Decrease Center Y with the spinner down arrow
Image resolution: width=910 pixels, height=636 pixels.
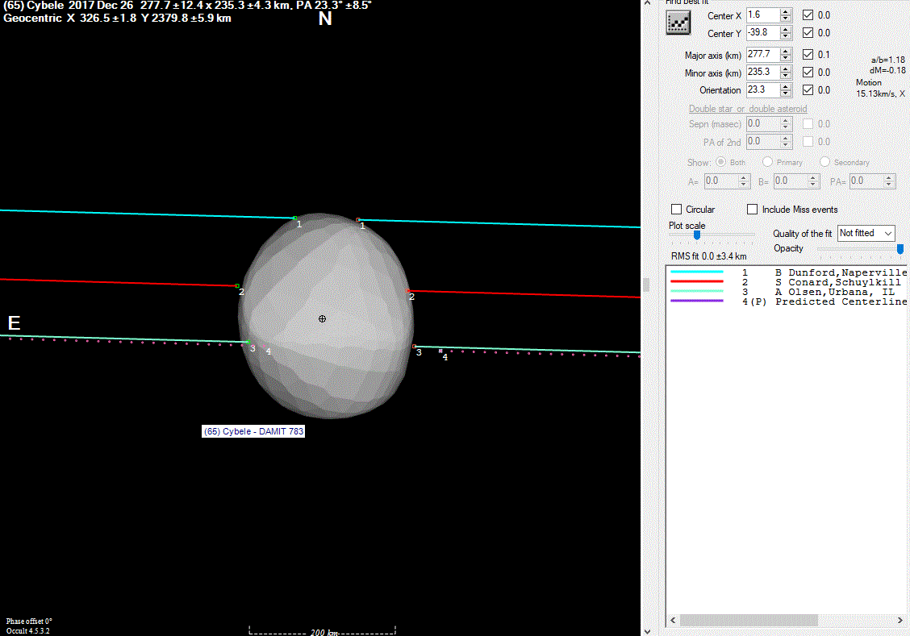click(x=786, y=36)
